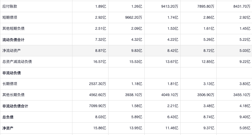
Task: Click the 净资产 row label
Action: [8, 128]
